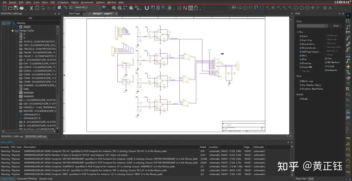Collapse the Design Cache tree node

click(13, 31)
